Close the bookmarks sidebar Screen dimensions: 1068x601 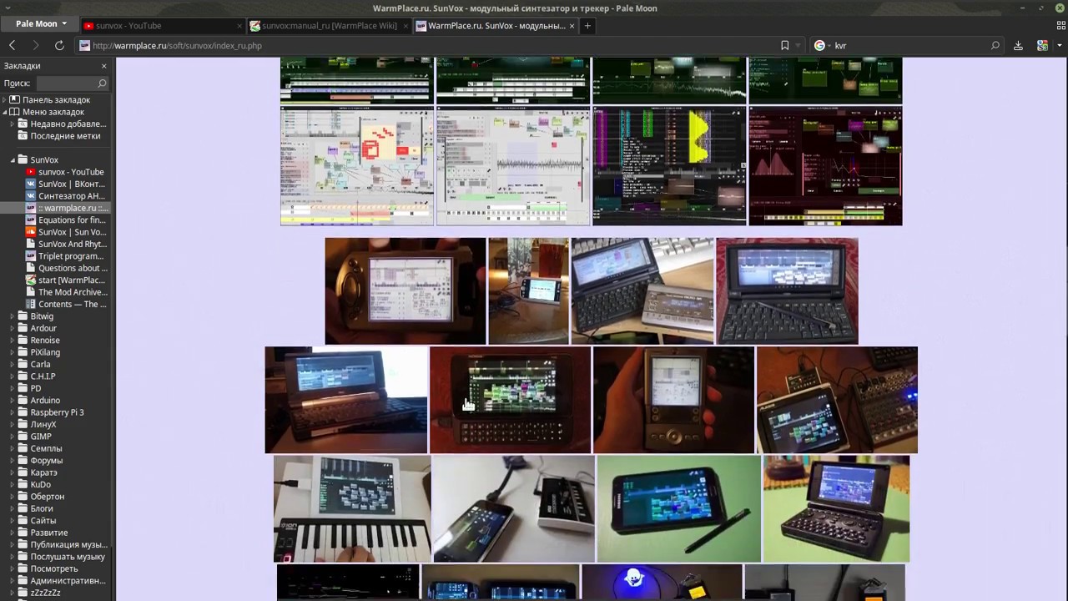104,66
